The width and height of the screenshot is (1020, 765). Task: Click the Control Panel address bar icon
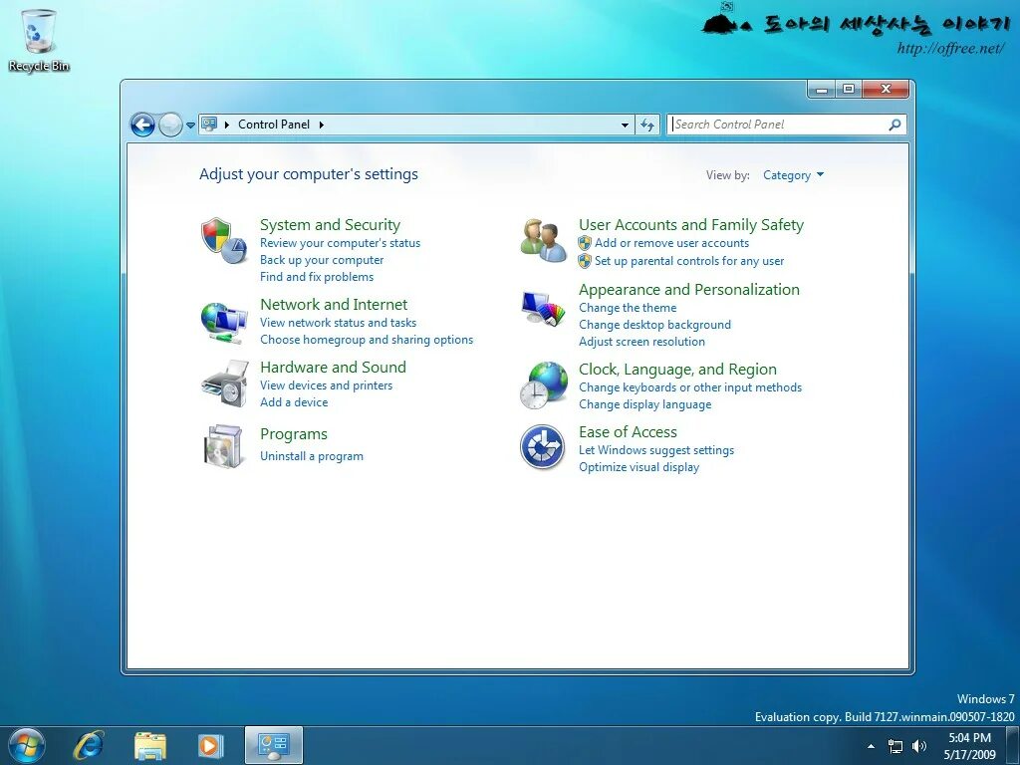click(x=209, y=124)
